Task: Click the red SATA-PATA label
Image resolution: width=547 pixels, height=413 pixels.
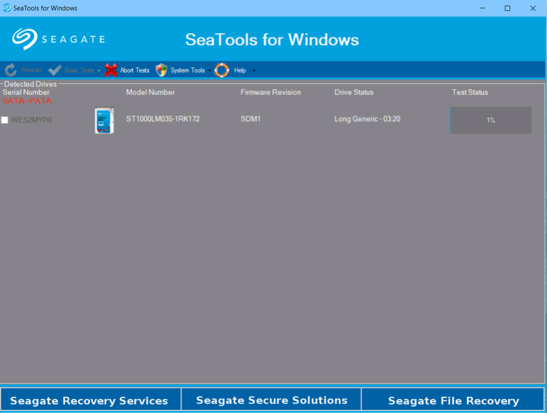Action: click(27, 101)
